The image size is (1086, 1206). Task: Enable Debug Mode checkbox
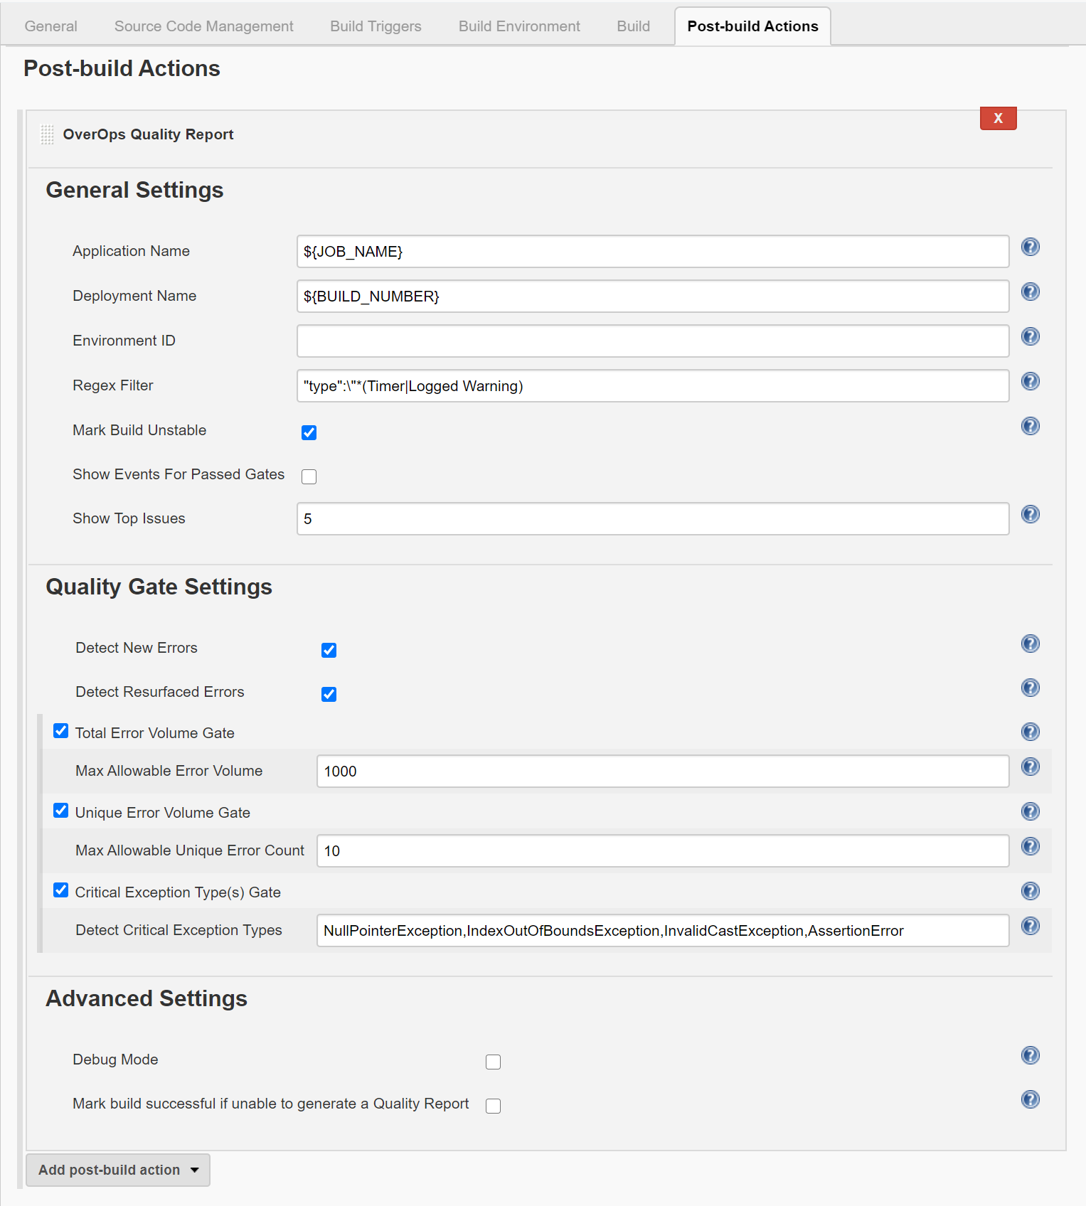(493, 1062)
